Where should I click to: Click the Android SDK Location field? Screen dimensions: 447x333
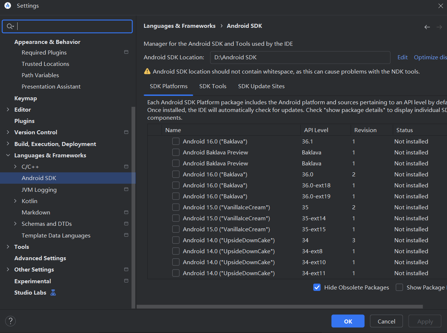(x=300, y=57)
